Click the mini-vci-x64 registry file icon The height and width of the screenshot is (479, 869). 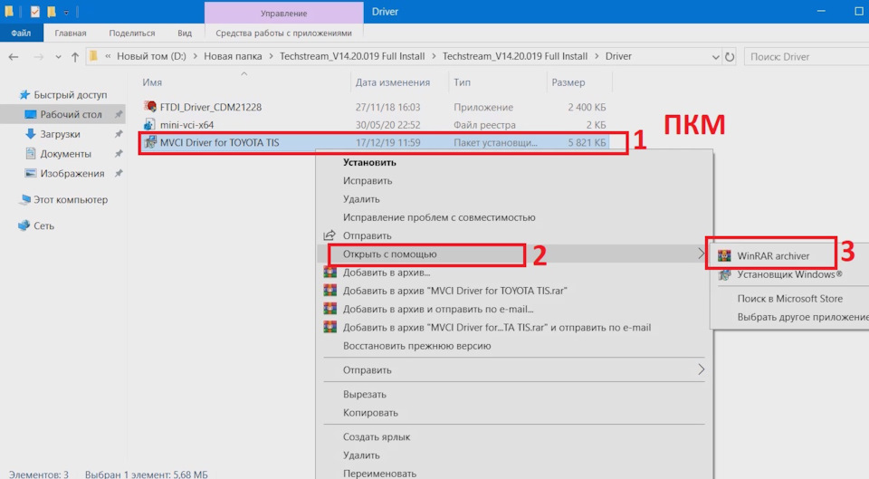(x=149, y=124)
